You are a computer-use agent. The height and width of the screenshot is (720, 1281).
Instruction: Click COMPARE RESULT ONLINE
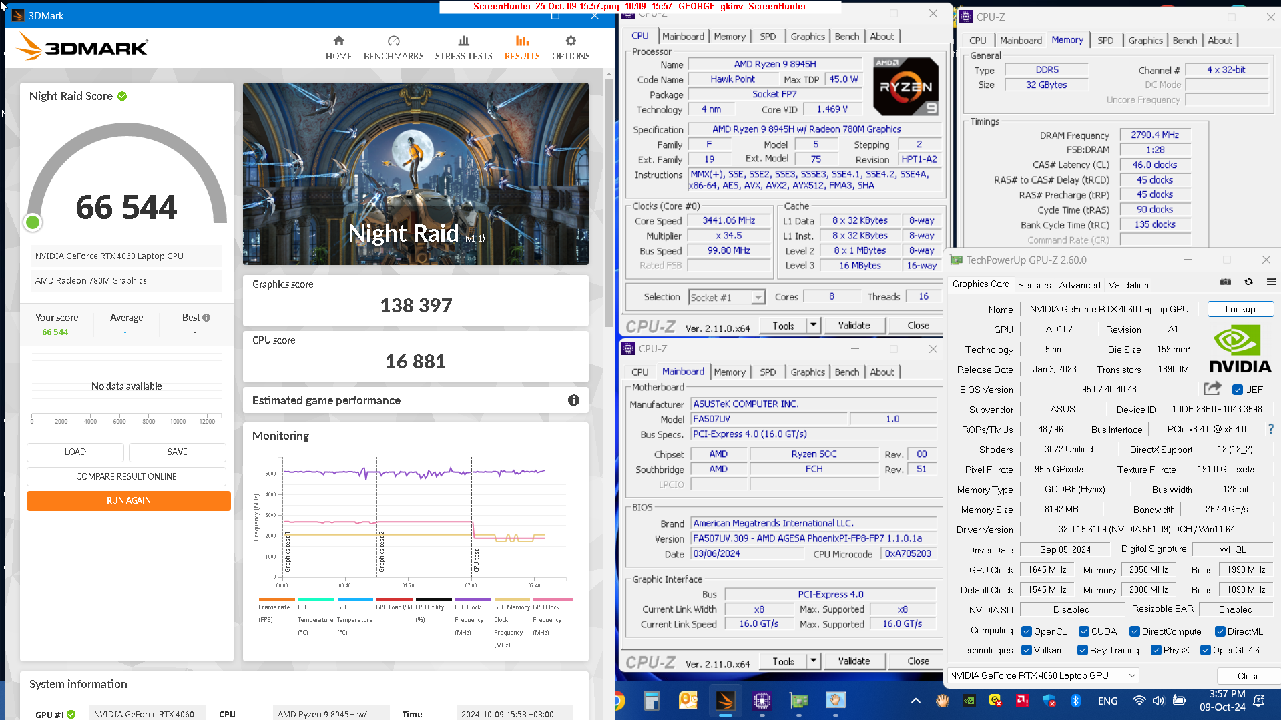(126, 476)
